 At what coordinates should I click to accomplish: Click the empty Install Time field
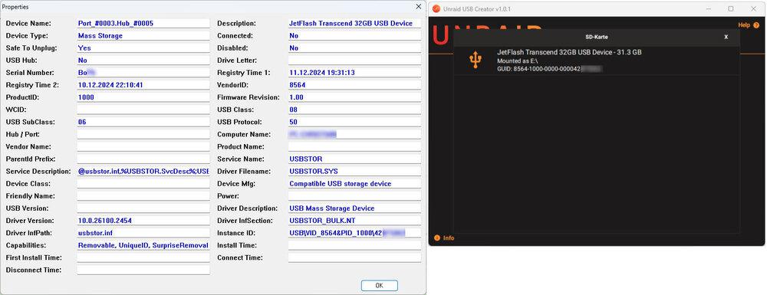(x=354, y=245)
